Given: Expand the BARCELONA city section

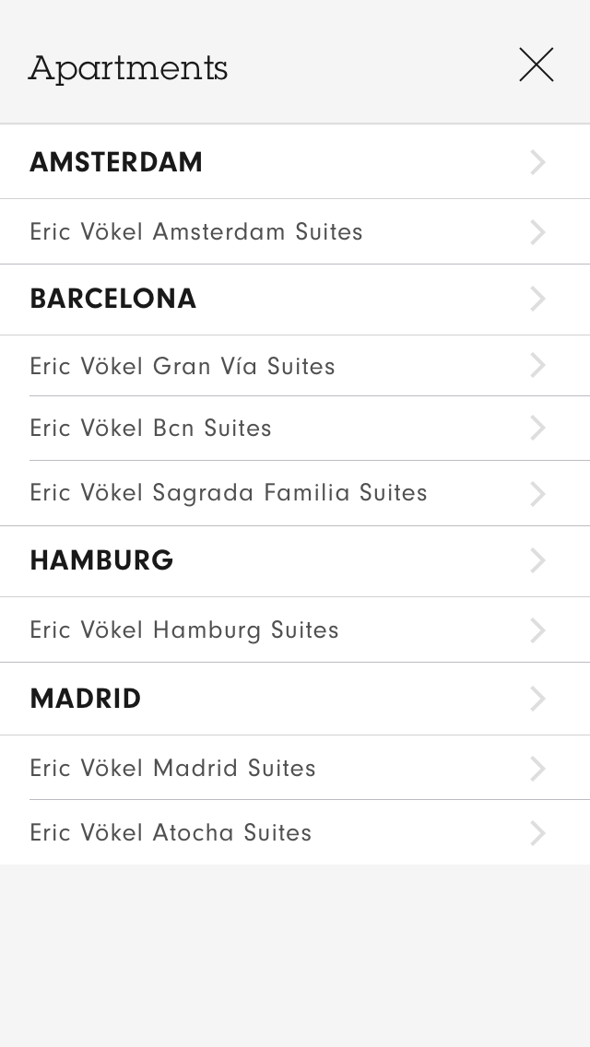Looking at the screenshot, I should [112, 299].
